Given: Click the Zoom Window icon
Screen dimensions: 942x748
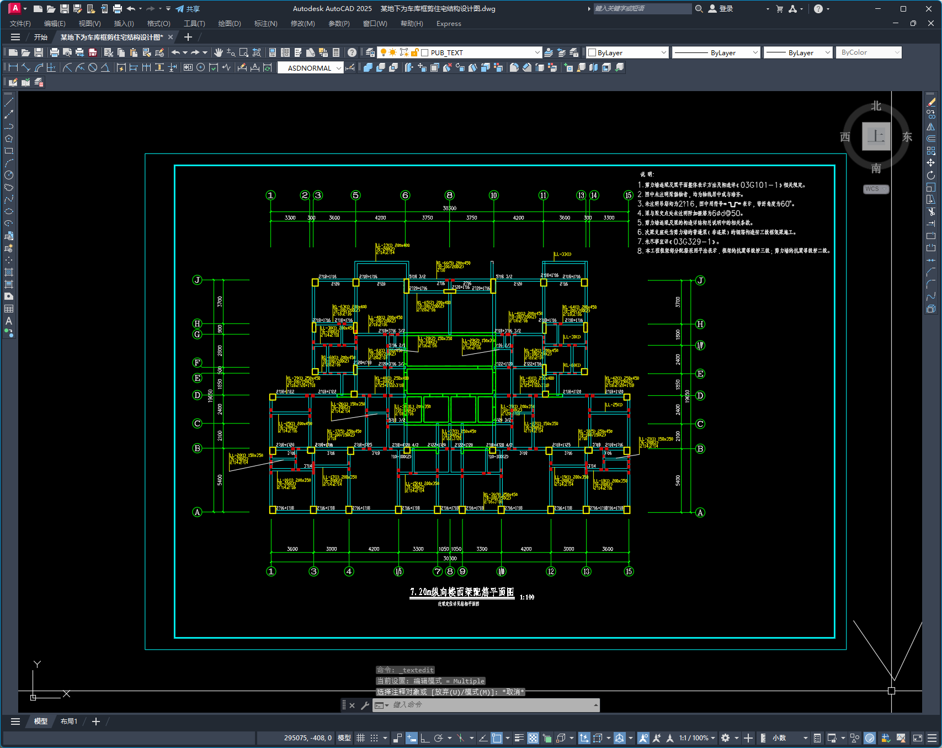Looking at the screenshot, I should click(244, 52).
